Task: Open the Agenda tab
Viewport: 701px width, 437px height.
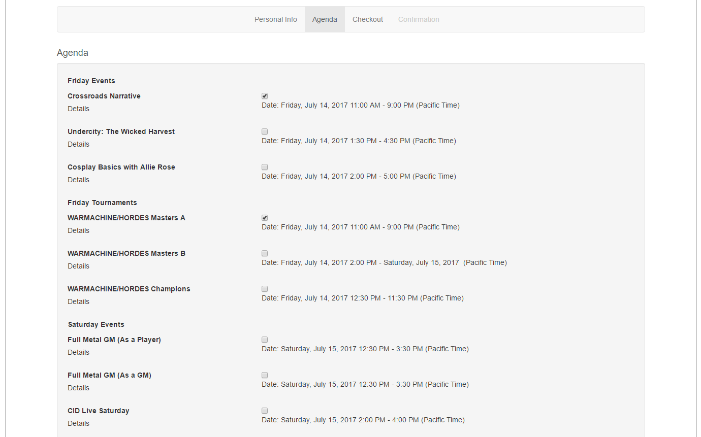Action: point(325,19)
